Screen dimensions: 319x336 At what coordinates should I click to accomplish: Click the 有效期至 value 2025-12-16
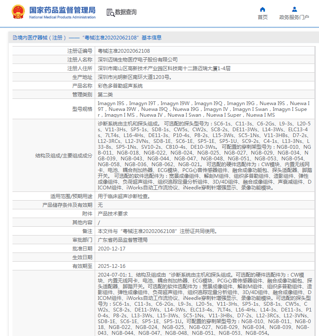click(x=111, y=266)
